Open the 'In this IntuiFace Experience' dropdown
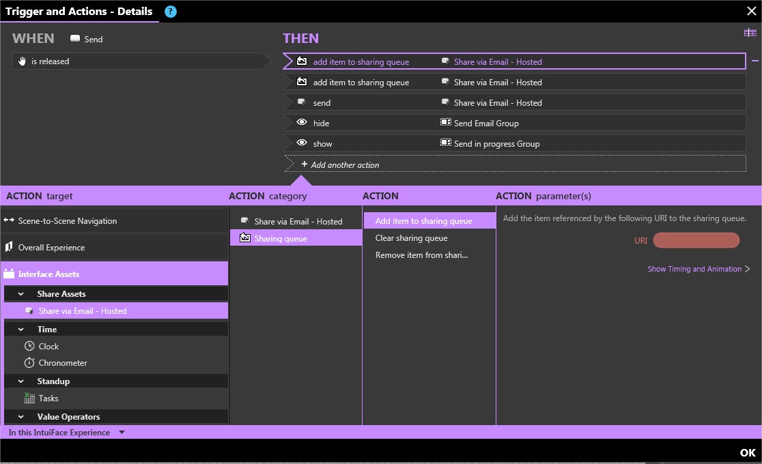This screenshot has width=762, height=464. (122, 433)
